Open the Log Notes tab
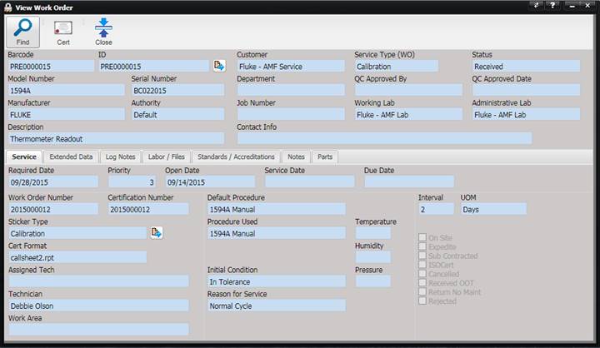Screen dimensions: 600x348 (120, 157)
